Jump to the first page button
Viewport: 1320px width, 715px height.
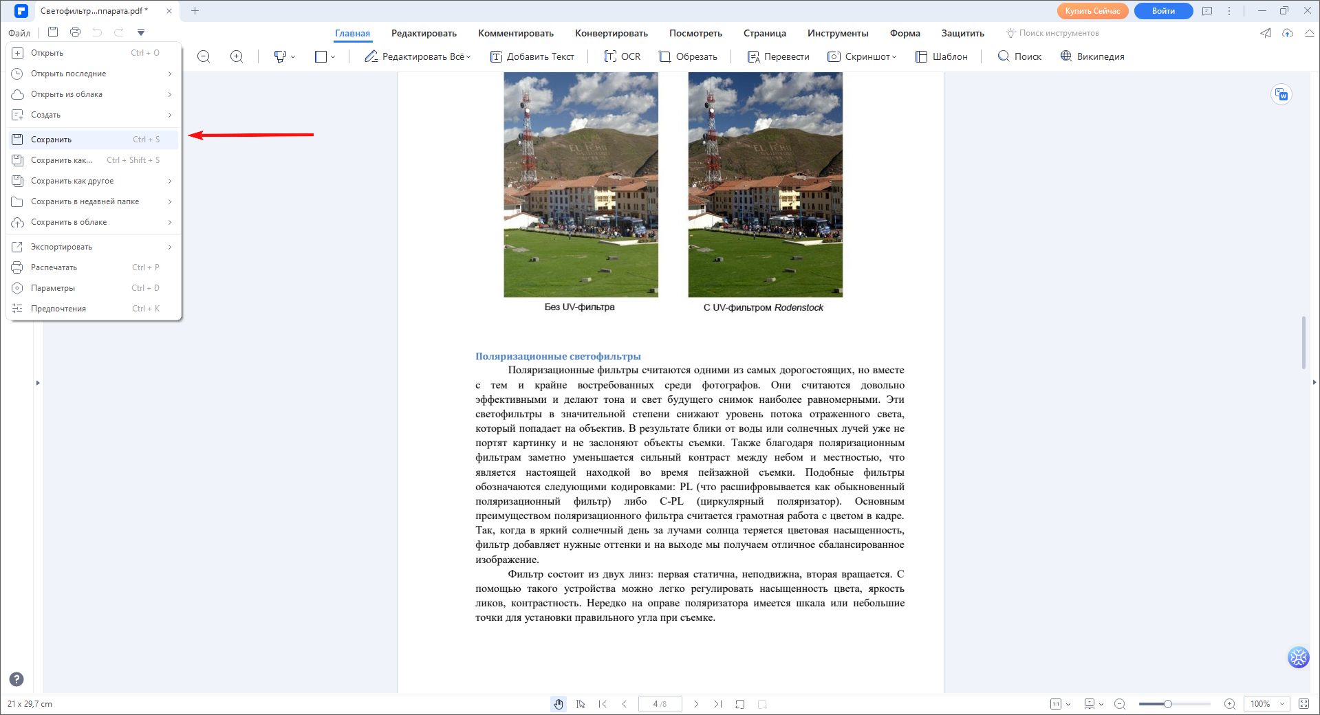click(x=603, y=704)
